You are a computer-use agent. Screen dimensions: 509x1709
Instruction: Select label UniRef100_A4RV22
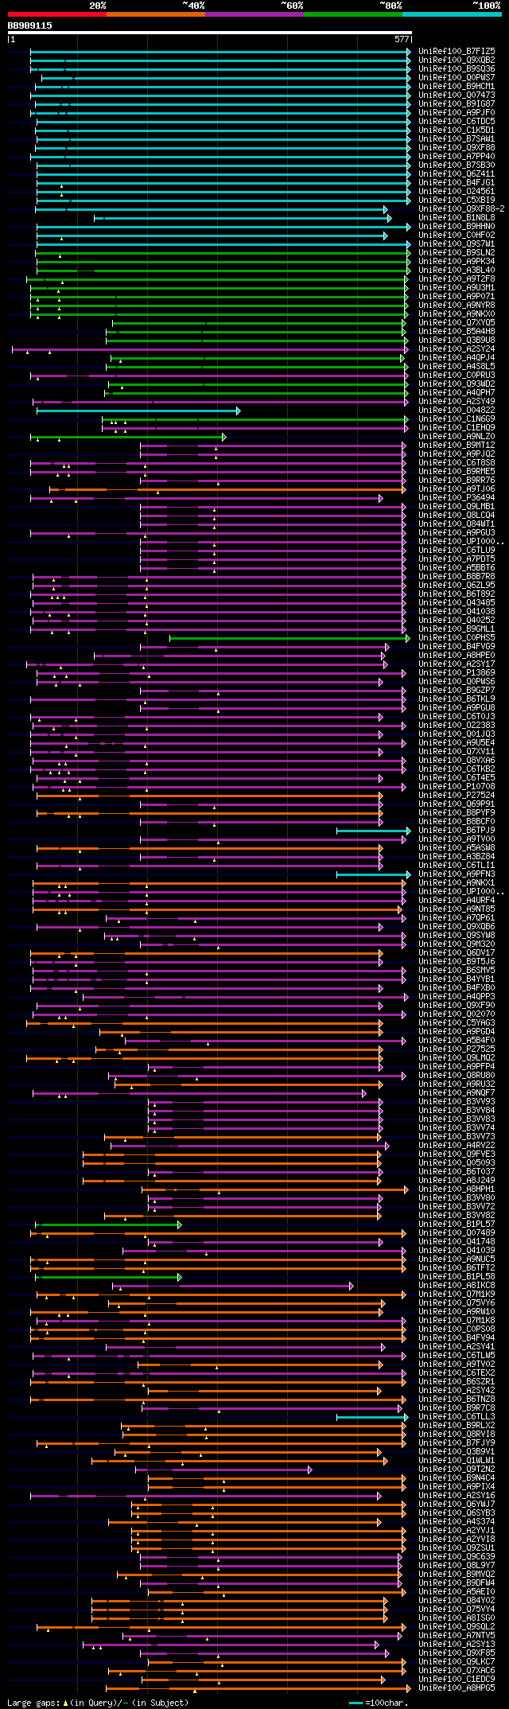pyautogui.click(x=457, y=1145)
